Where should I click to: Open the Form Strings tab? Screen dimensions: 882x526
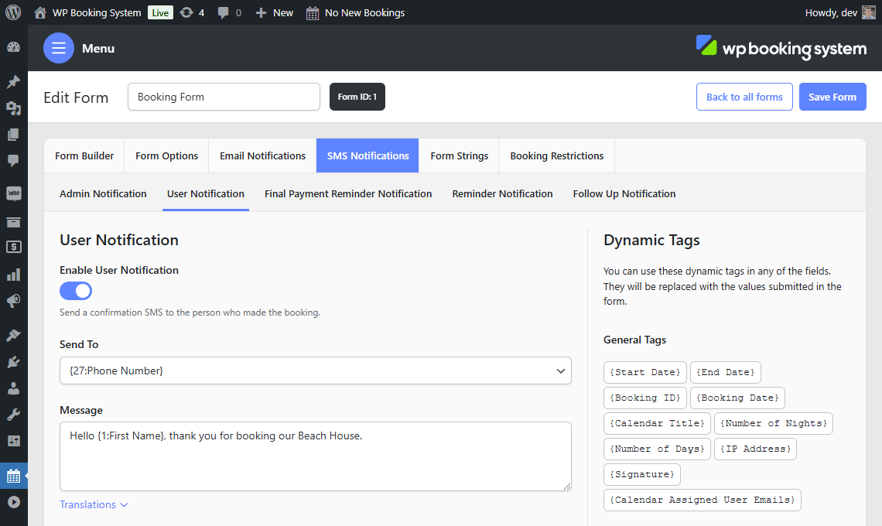[x=460, y=155]
